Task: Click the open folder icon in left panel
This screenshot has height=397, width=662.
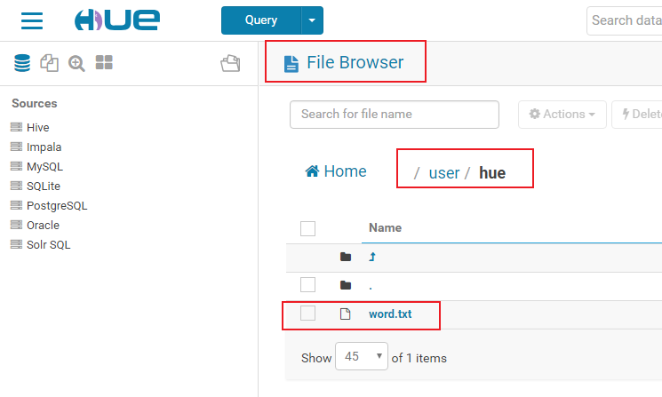Action: [230, 63]
